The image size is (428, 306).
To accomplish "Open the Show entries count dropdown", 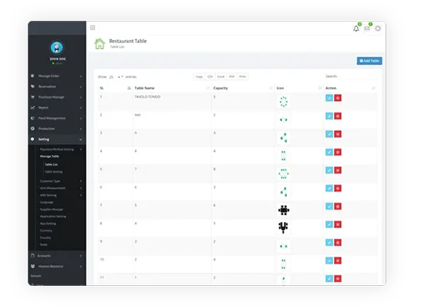I will pos(116,77).
